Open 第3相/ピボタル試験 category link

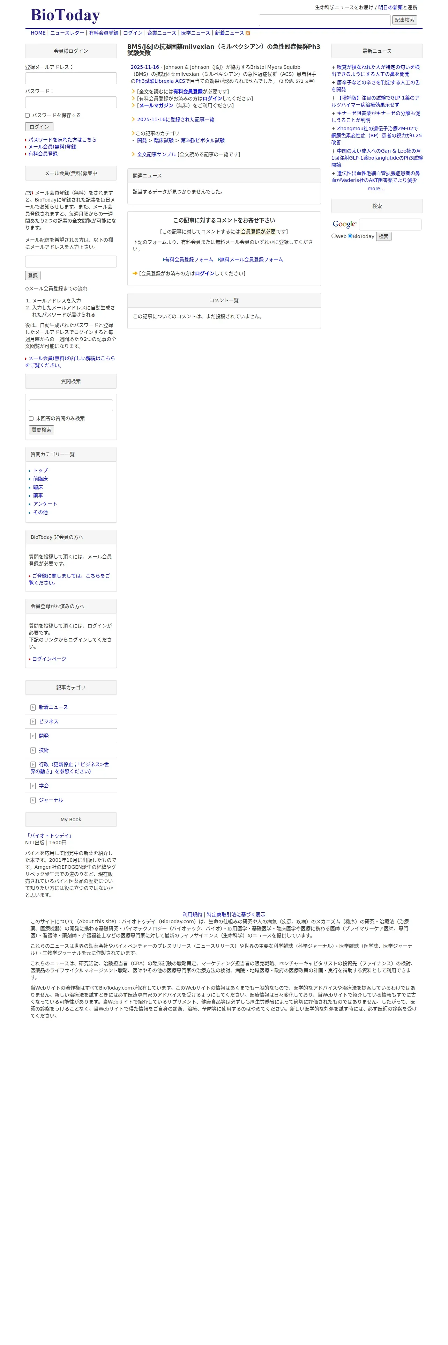pos(202,140)
